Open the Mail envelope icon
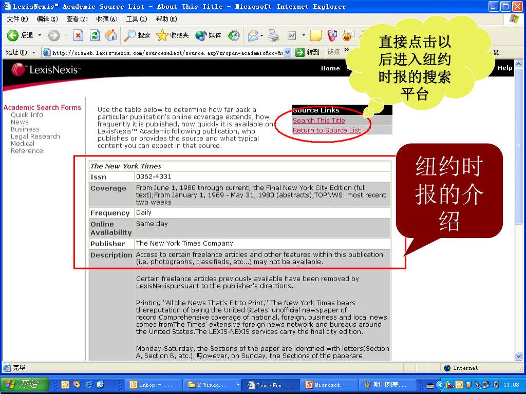Screen dimensions: 526x394 253,35
